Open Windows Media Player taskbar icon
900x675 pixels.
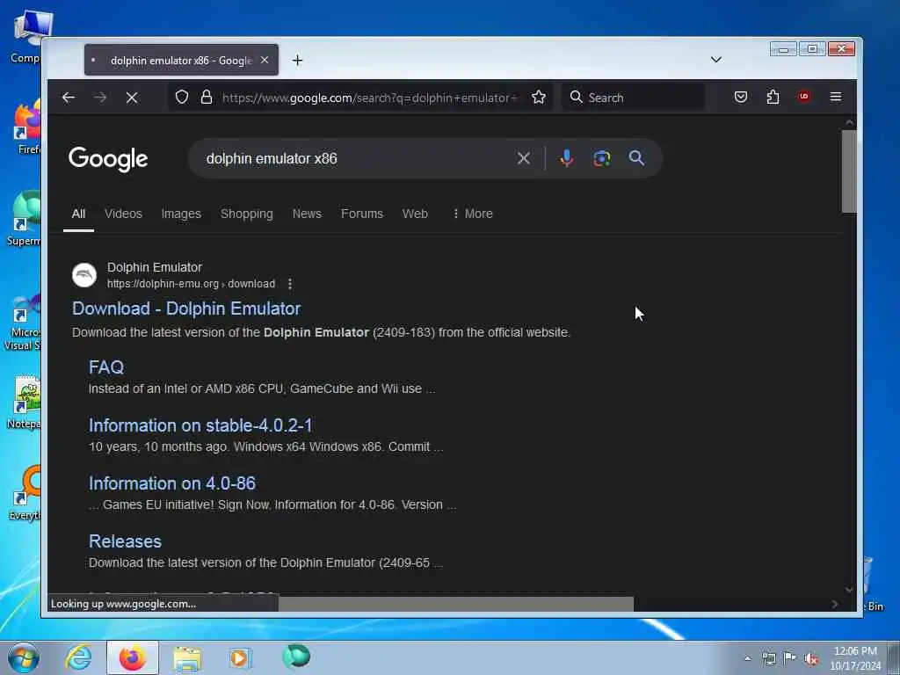pyautogui.click(x=241, y=657)
